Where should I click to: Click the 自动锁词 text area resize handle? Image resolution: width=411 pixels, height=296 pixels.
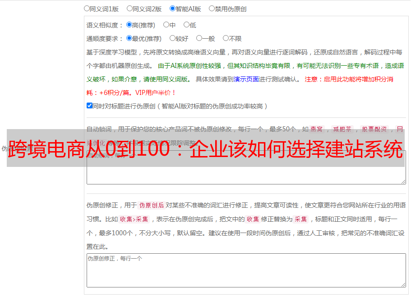click(x=403, y=181)
